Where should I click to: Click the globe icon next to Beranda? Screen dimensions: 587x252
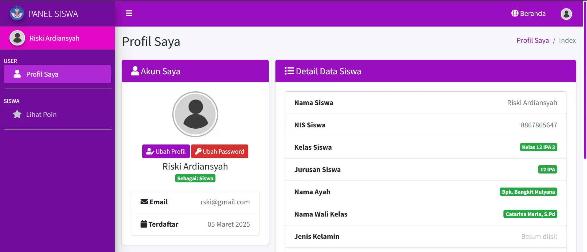(515, 13)
